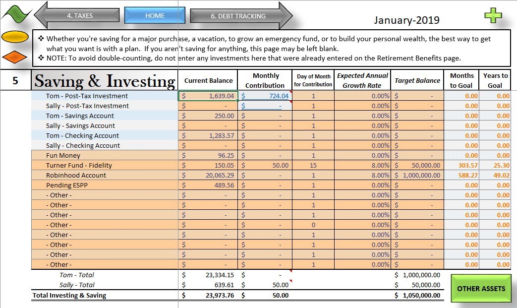
Task: Select months to goal value 303.57
Action: tap(461, 165)
